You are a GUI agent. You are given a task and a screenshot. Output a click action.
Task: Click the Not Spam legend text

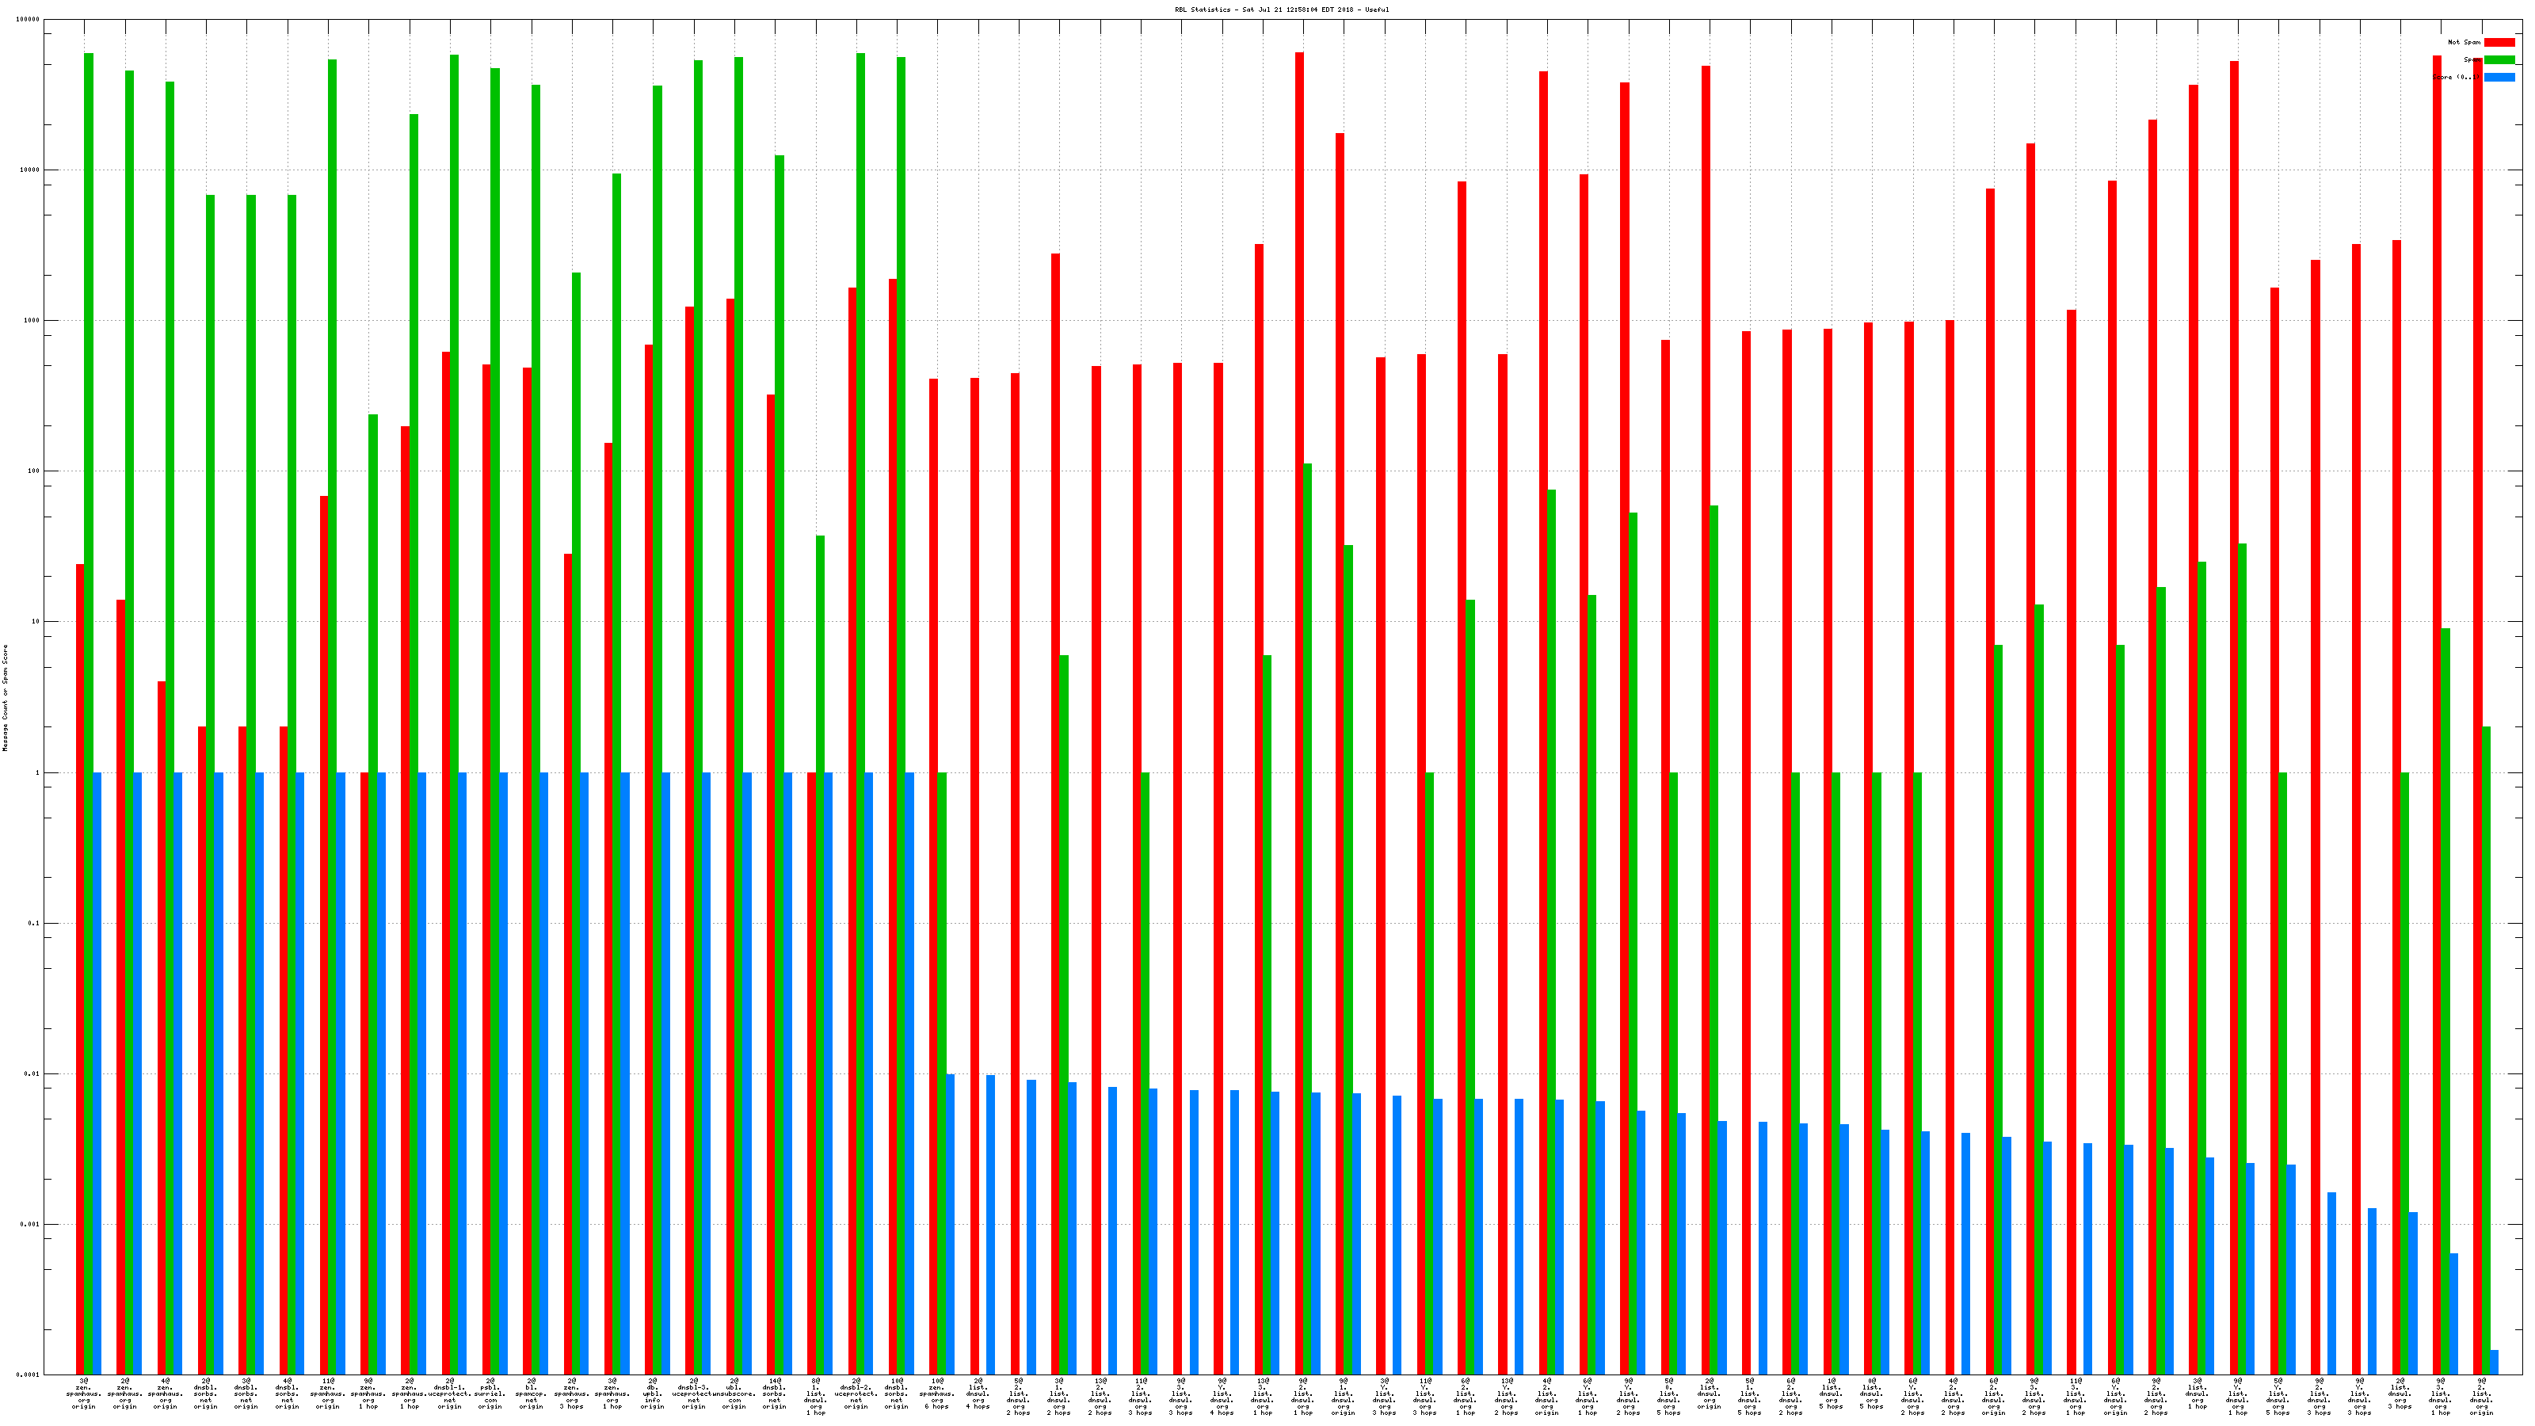coord(2464,42)
